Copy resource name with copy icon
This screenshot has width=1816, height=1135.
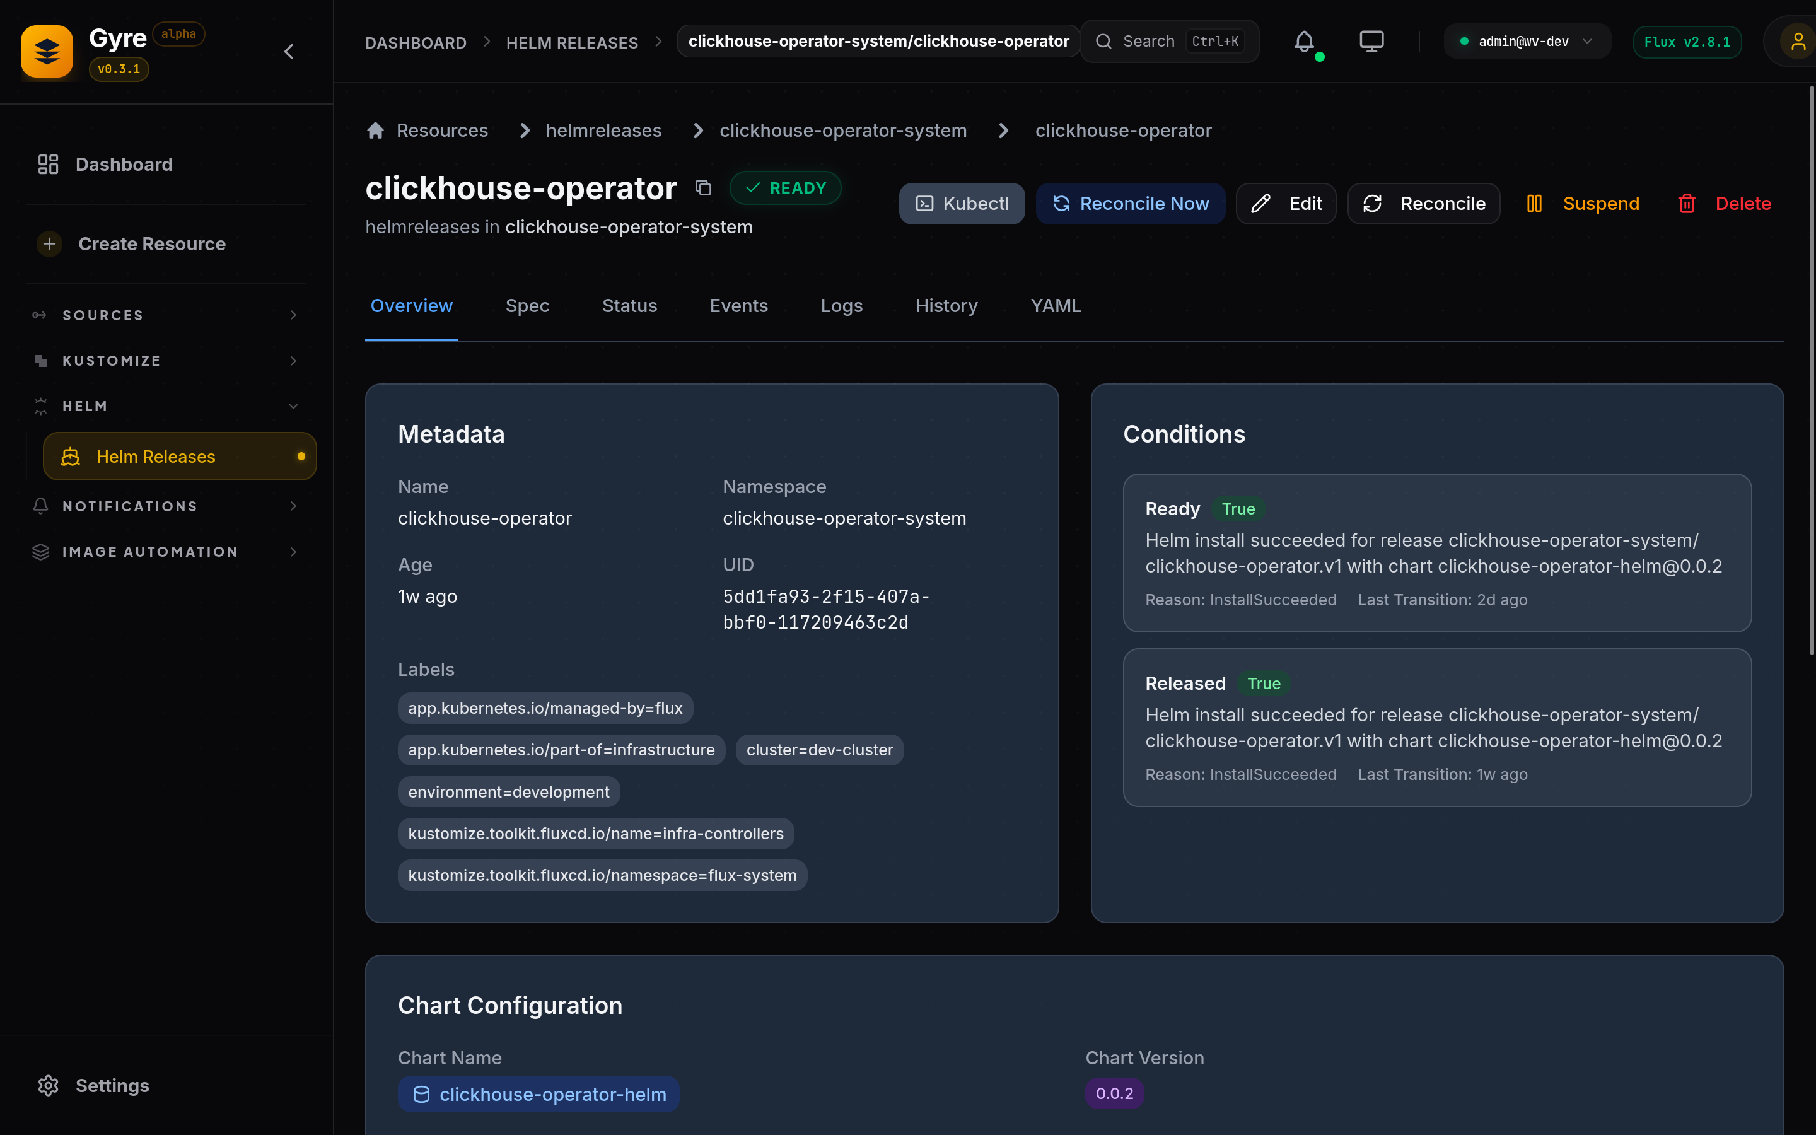[x=703, y=188]
